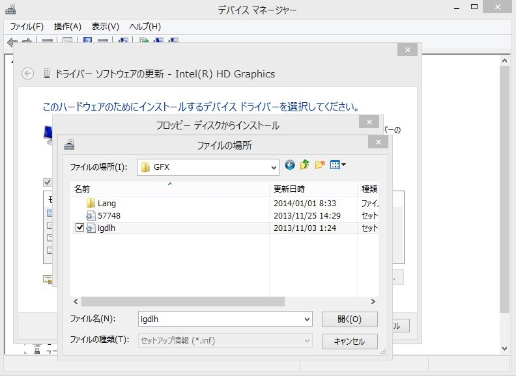This screenshot has height=376, width=516.
Task: Click the 2014/01/01 8:33 date cell
Action: pos(305,204)
